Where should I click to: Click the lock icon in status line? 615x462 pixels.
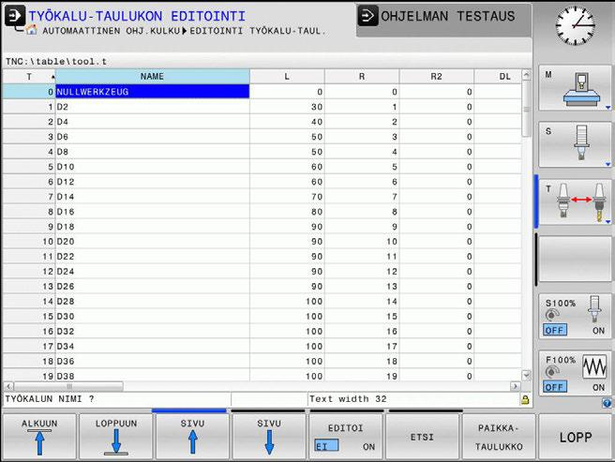pyautogui.click(x=525, y=399)
